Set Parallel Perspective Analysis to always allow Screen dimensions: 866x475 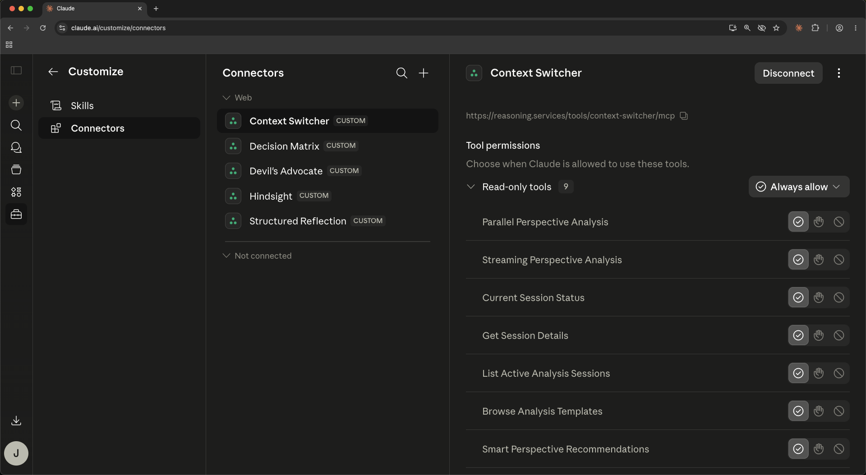798,222
